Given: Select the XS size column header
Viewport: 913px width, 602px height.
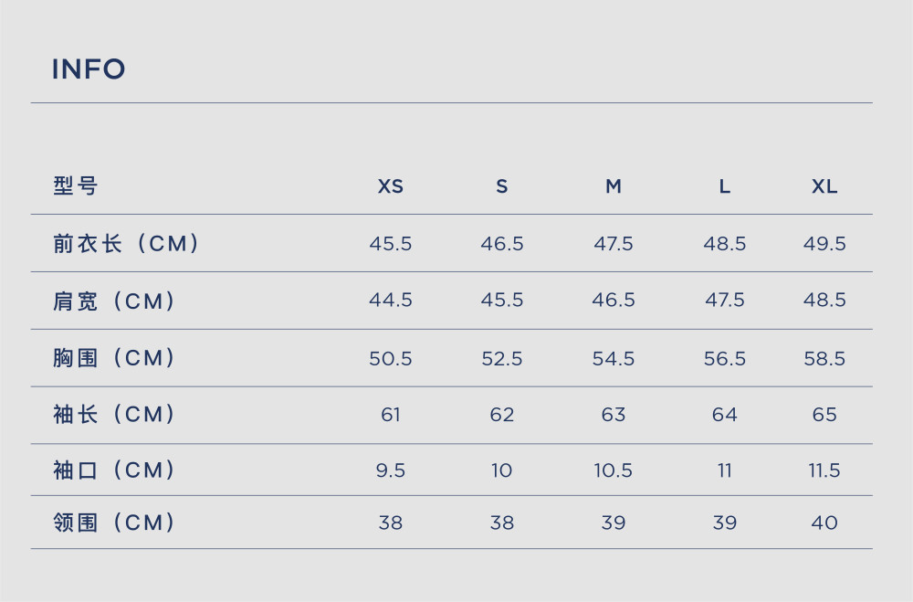Looking at the screenshot, I should click(x=390, y=186).
